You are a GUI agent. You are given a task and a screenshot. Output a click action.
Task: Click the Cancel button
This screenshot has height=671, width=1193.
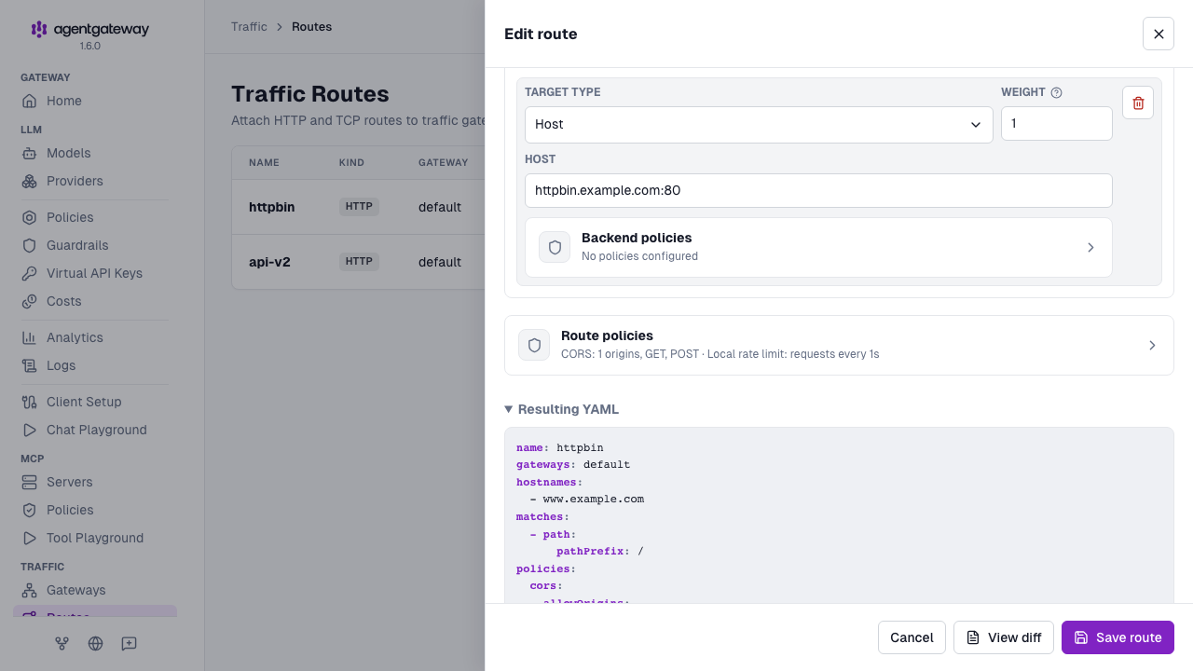(912, 637)
